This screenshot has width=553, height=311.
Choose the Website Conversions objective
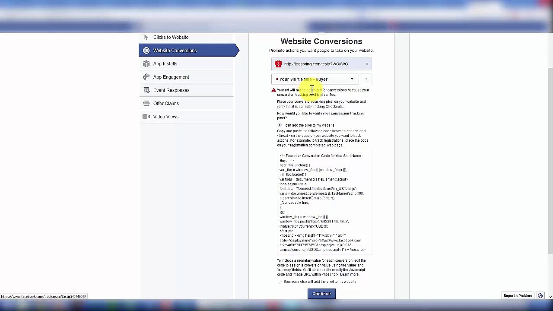pyautogui.click(x=189, y=51)
